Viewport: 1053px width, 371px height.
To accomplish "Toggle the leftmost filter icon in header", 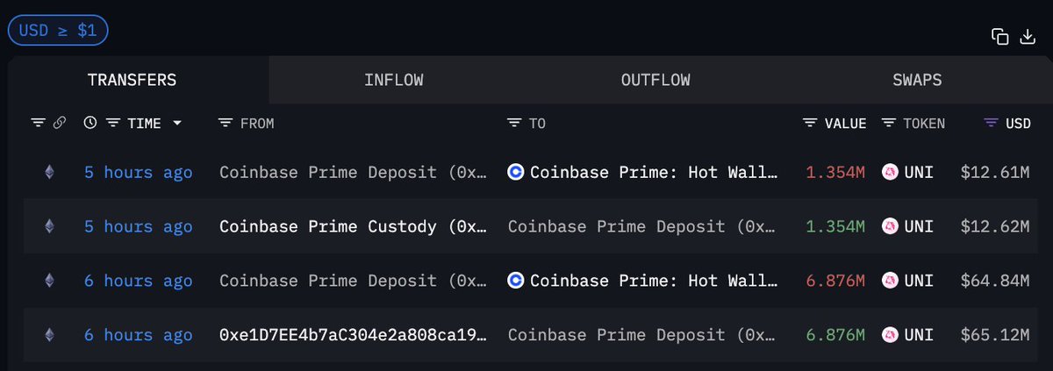I will pyautogui.click(x=38, y=124).
